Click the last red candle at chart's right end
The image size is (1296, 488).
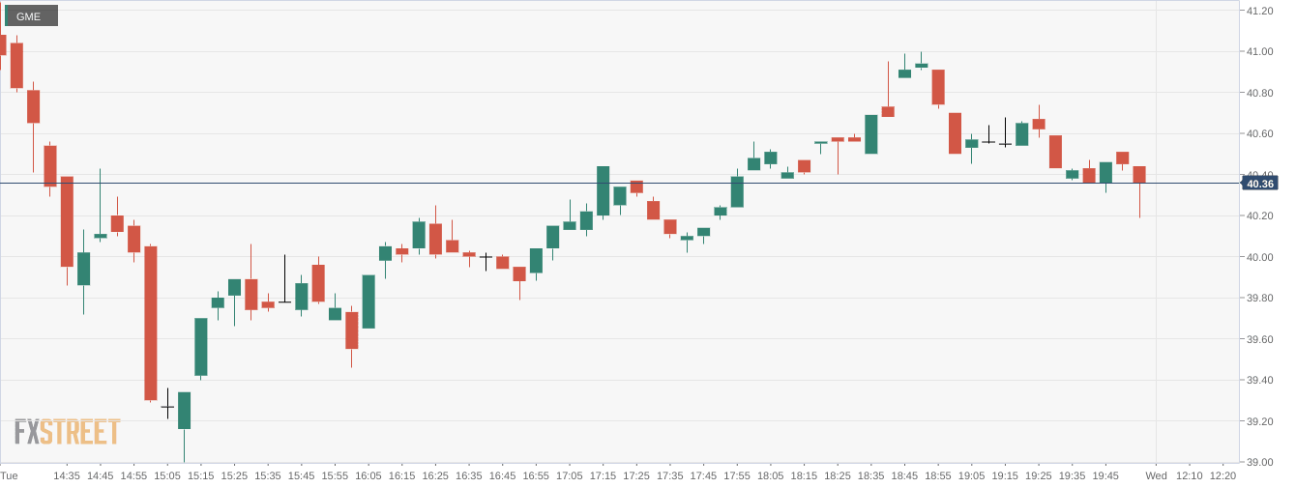[x=1139, y=175]
